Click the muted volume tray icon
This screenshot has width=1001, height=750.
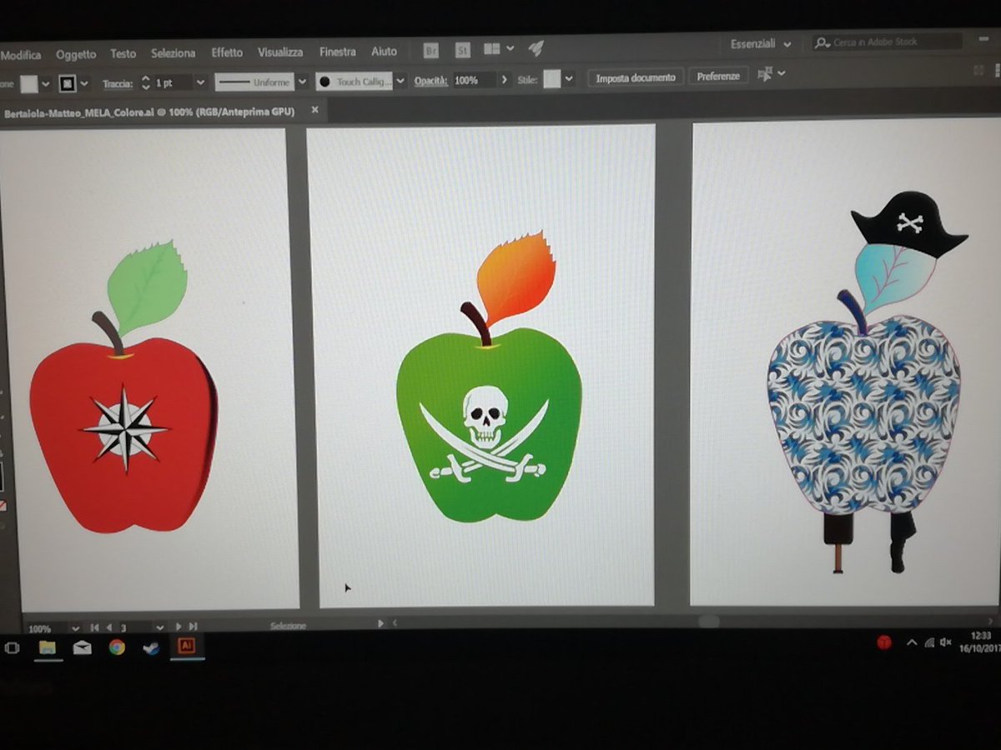(946, 642)
